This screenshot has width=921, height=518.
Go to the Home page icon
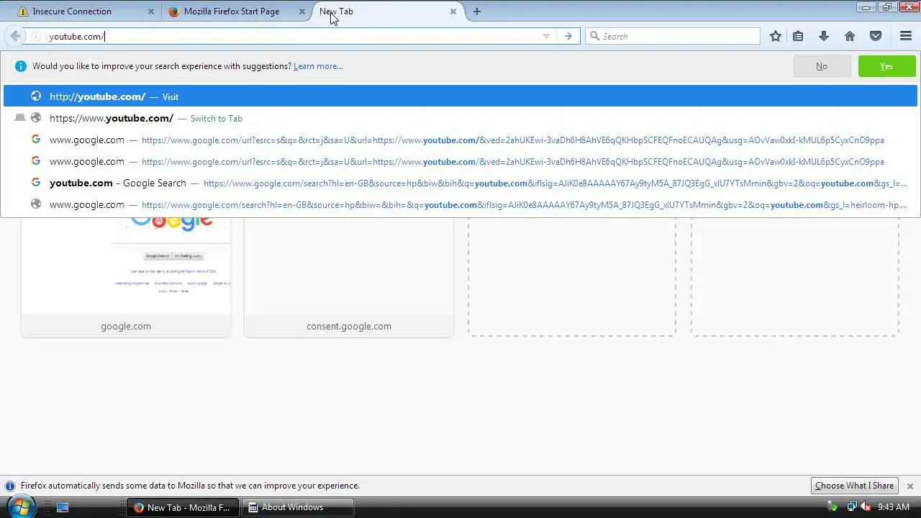(x=850, y=36)
